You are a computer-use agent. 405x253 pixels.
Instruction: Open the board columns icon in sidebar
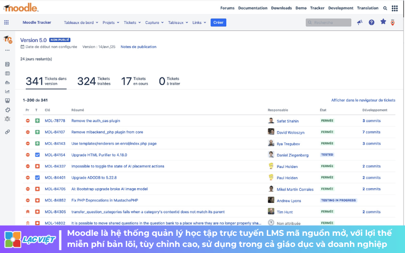coord(7,73)
